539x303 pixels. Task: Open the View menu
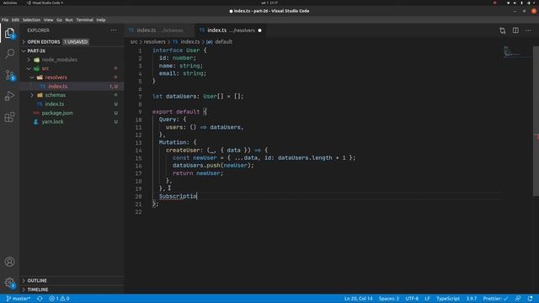coord(49,20)
